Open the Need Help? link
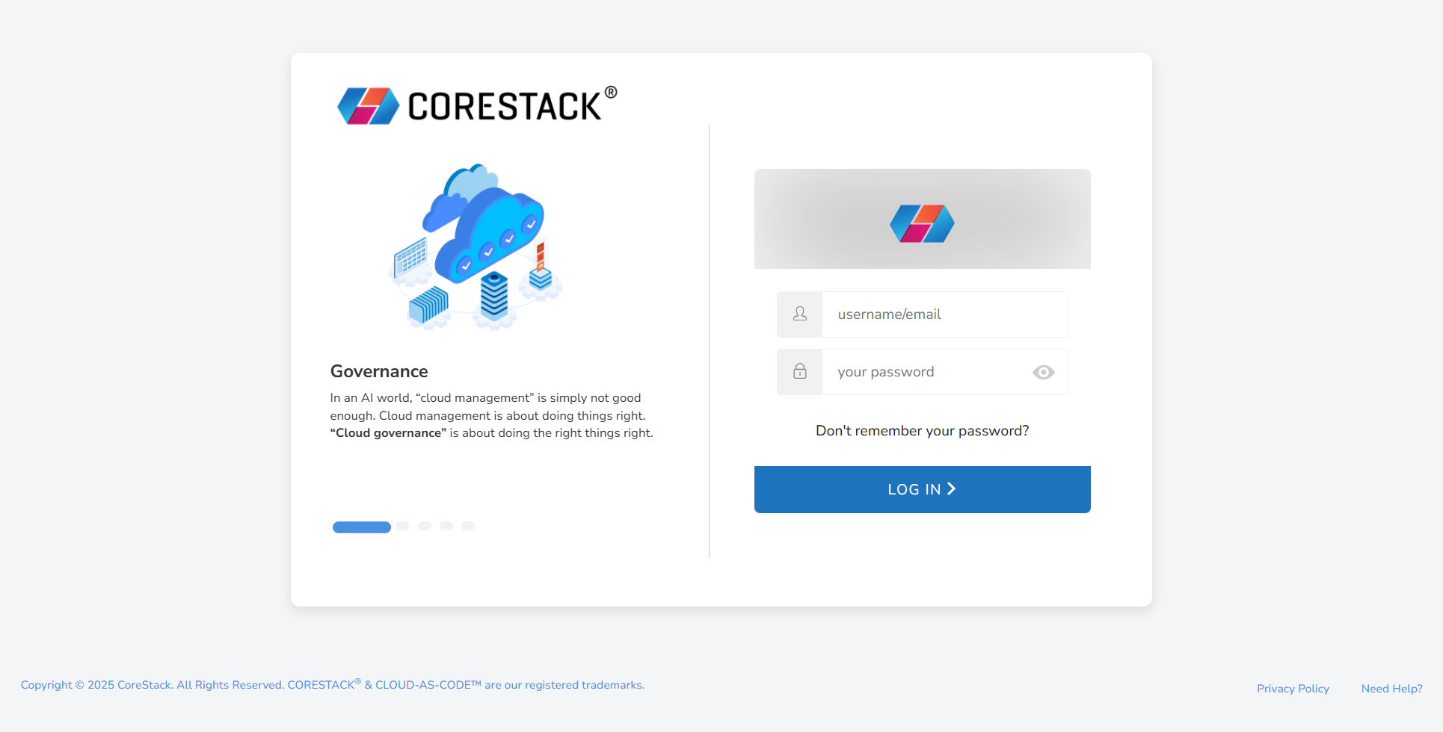The image size is (1443, 732). click(x=1391, y=689)
